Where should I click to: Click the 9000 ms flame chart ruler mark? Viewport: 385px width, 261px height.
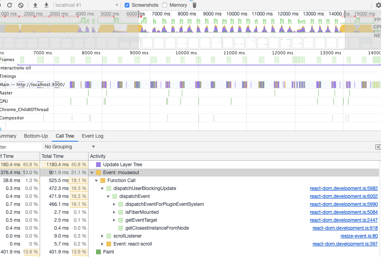pyautogui.click(x=139, y=53)
